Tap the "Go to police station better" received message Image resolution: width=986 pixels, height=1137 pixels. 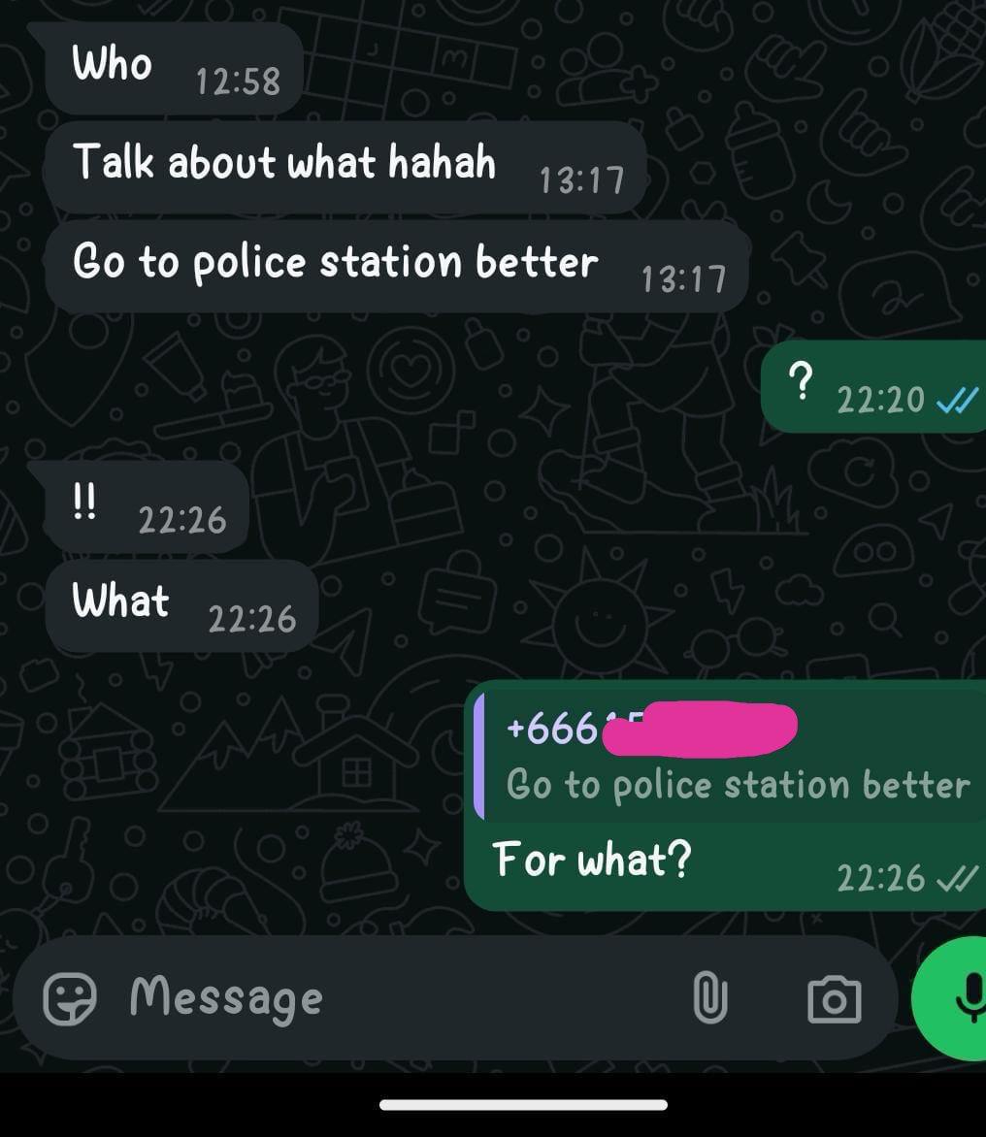coord(397,266)
